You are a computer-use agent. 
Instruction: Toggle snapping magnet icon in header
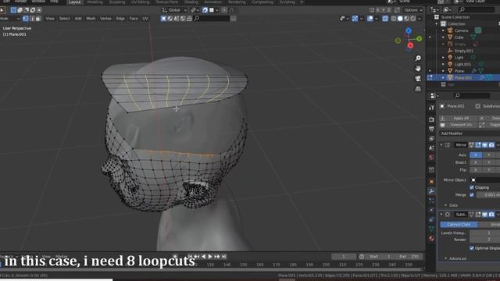coord(205,10)
